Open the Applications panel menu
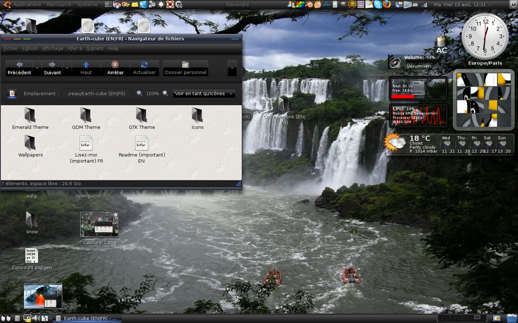The height and width of the screenshot is (323, 518). click(x=27, y=5)
